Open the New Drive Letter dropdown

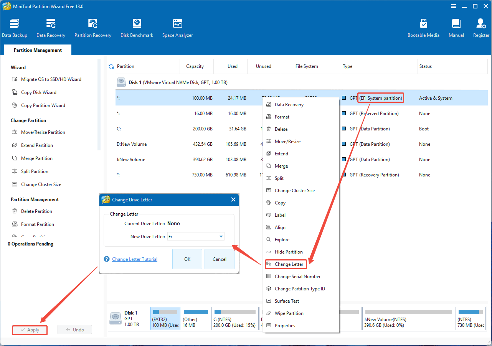coord(221,236)
